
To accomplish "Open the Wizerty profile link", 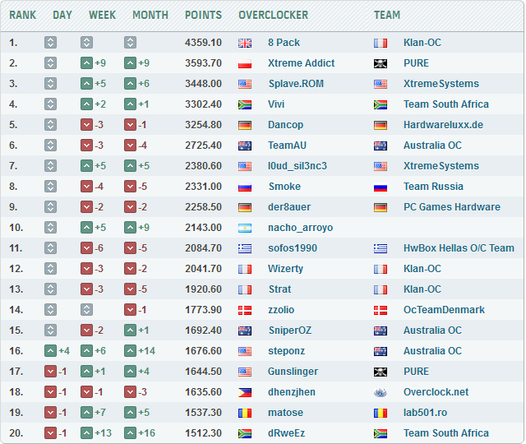I will (x=285, y=269).
